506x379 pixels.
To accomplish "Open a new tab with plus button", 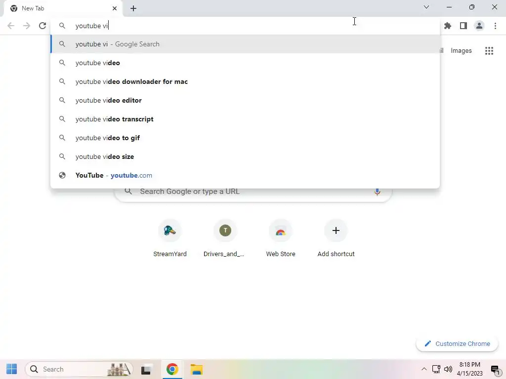I will (133, 8).
